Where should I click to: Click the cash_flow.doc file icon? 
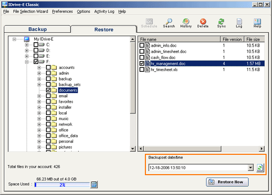[147, 58]
